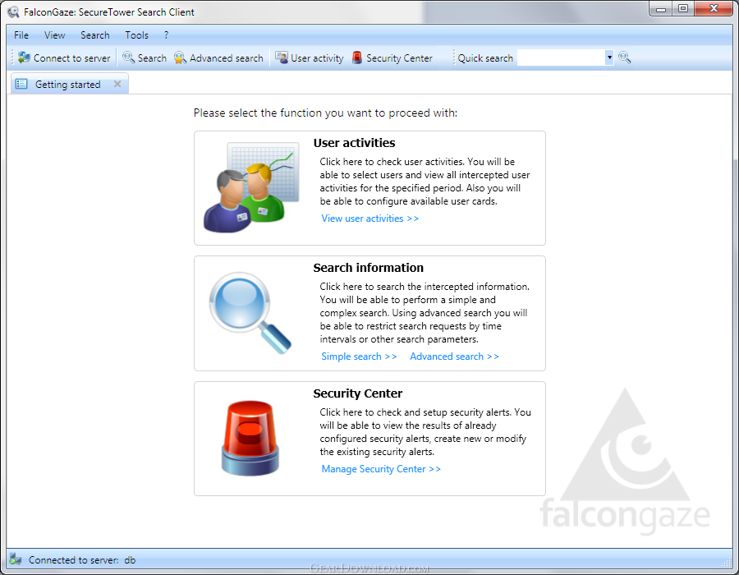Maximize the SecureTower window
739x575 pixels.
point(683,8)
